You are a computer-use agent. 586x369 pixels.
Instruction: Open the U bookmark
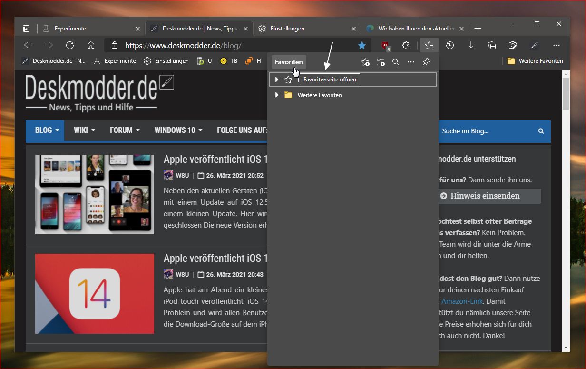[205, 61]
